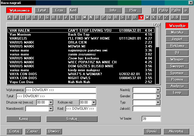
Task: Expand the Nastrój dropdown
Action: [x=158, y=90]
